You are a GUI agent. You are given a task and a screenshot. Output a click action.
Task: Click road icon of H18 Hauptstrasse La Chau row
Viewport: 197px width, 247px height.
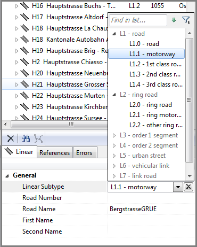click(x=24, y=28)
